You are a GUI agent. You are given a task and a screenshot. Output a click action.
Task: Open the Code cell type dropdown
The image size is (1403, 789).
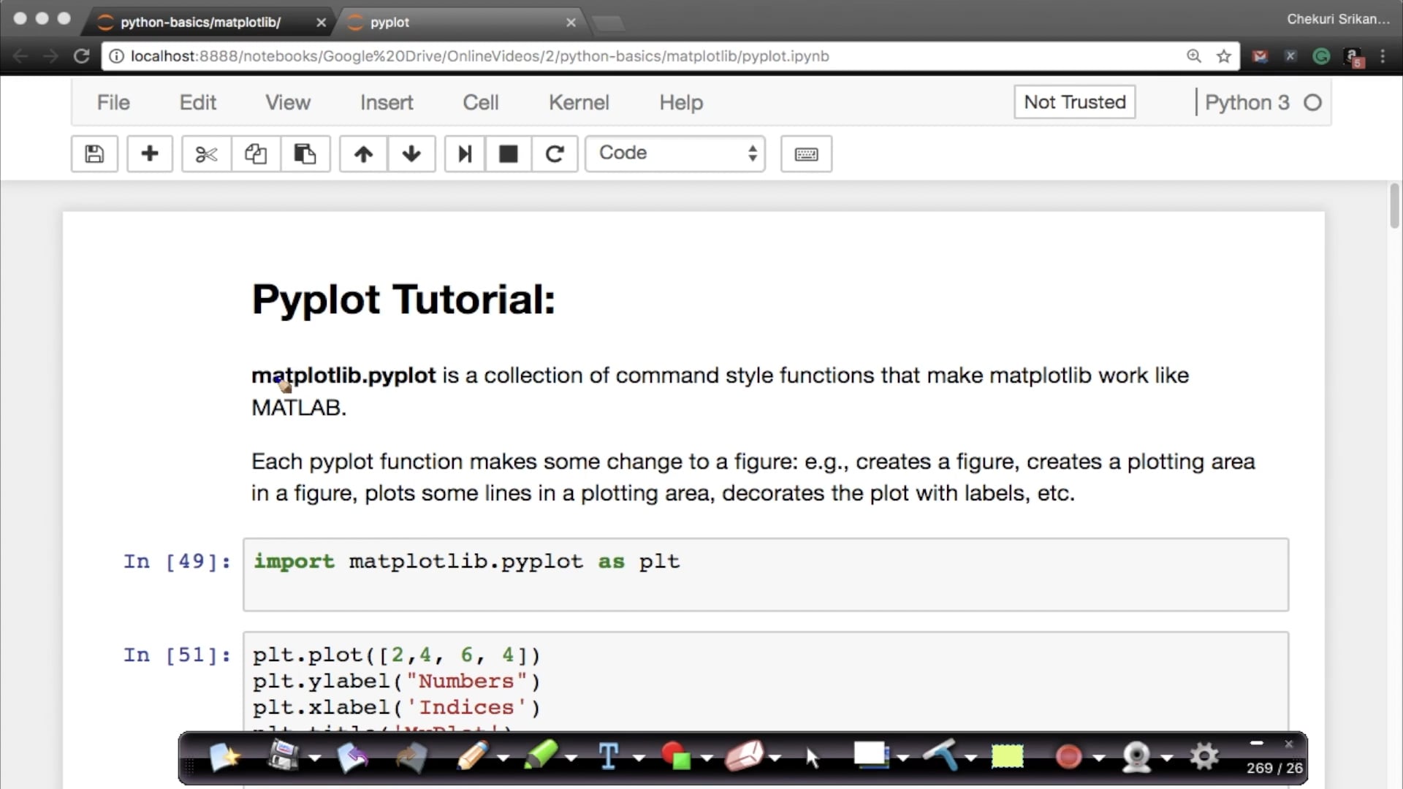(674, 153)
